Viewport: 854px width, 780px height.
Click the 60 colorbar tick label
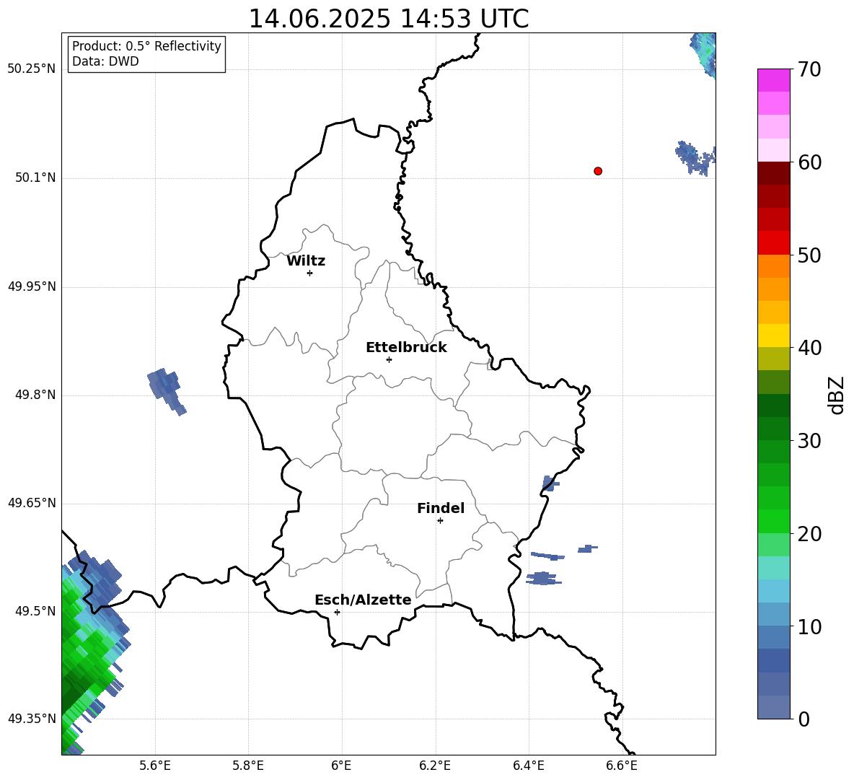tap(809, 162)
